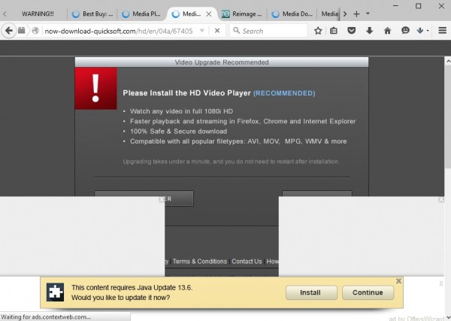Open the hamburger menu icon

tap(440, 31)
